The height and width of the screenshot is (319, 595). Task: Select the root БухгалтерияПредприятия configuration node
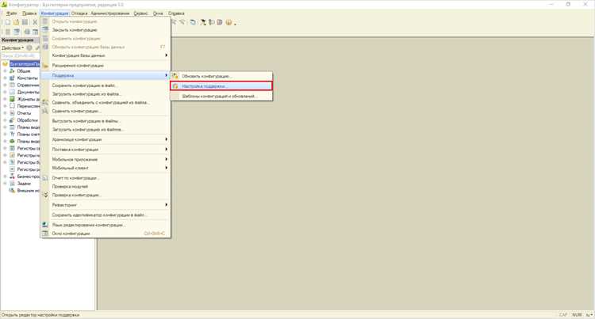(25, 64)
